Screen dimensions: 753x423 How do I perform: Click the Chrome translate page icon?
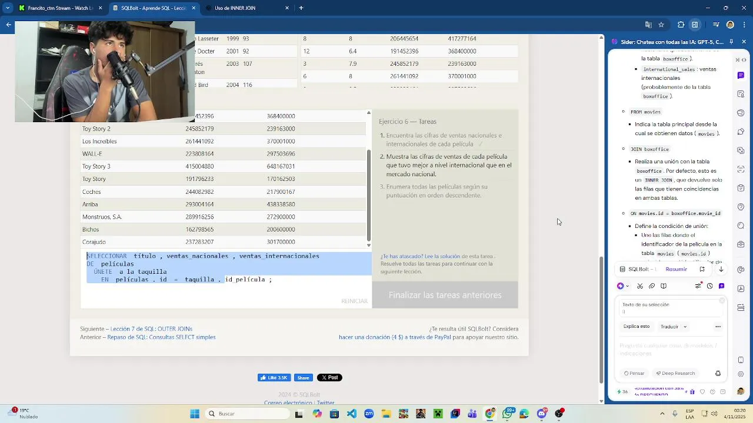[x=648, y=25]
